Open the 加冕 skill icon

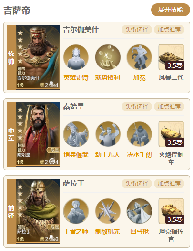(x=139, y=57)
